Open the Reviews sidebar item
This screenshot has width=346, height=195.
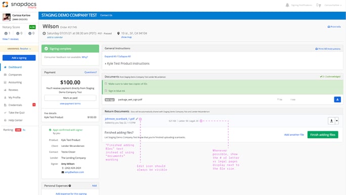click(x=13, y=90)
